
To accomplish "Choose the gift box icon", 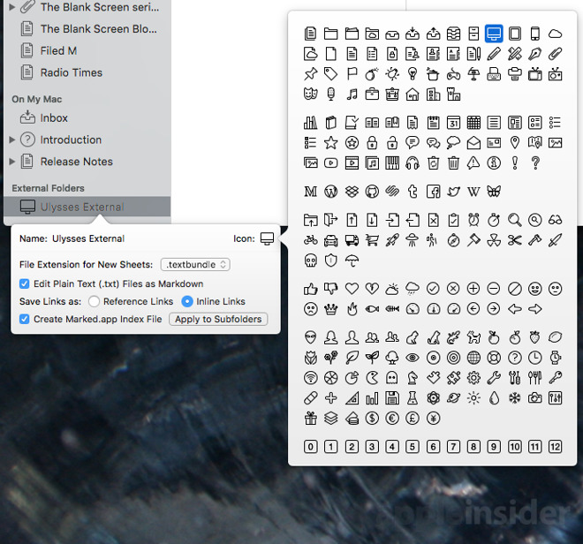I will point(310,419).
